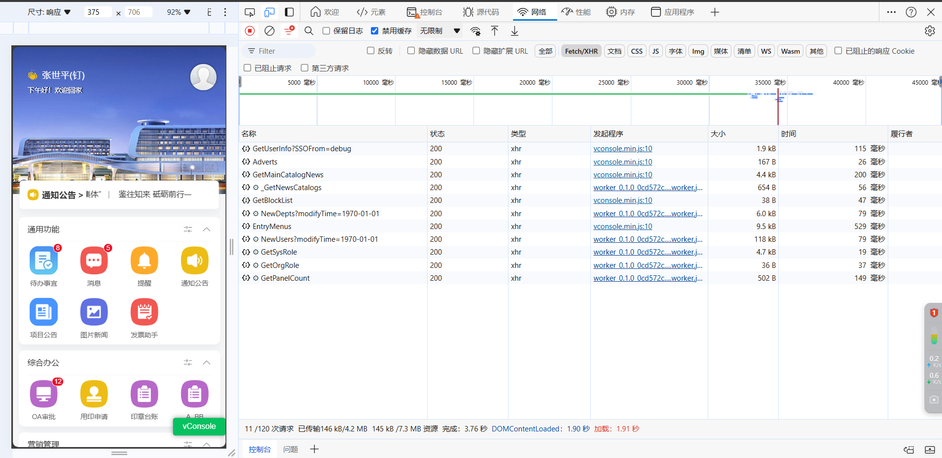This screenshot has height=458, width=942.
Task: Click the Filter input field
Action: coord(279,51)
